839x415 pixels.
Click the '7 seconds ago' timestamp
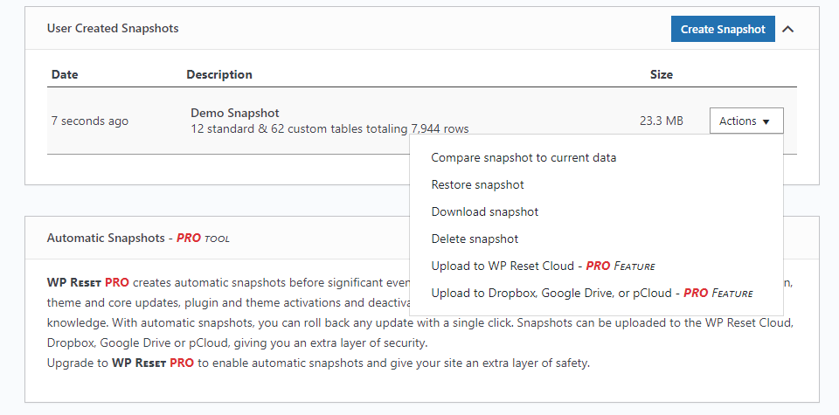click(x=90, y=121)
